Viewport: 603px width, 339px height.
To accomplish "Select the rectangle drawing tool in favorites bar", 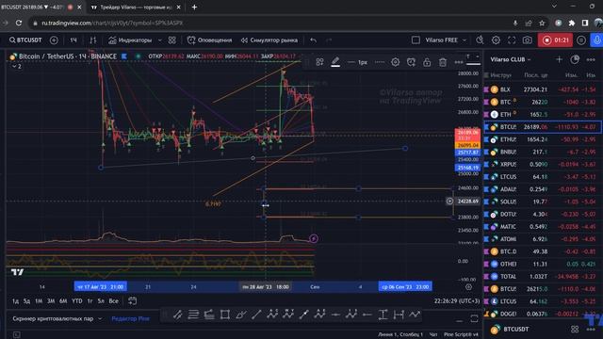I will pos(225,315).
